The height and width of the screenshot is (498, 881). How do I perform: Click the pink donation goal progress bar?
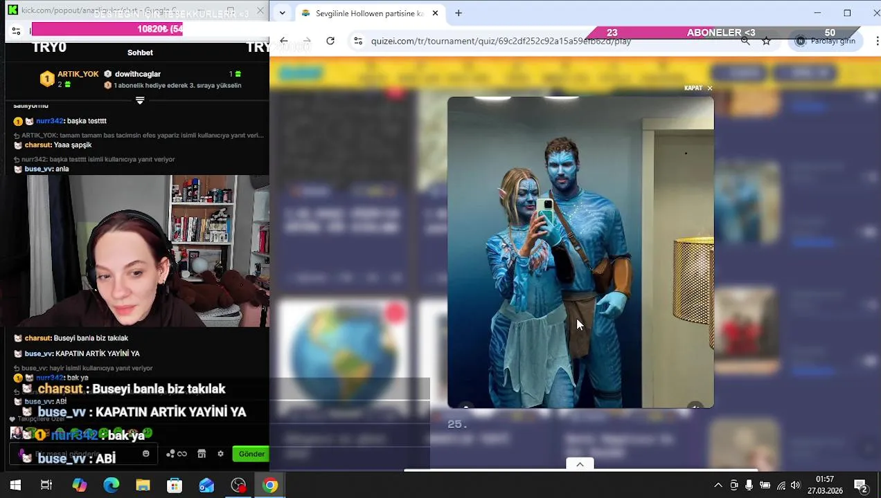107,29
